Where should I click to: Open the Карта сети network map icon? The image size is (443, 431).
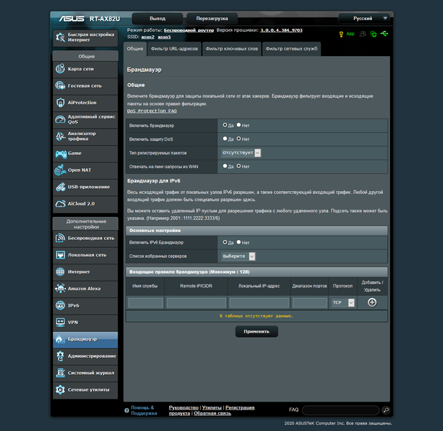click(x=60, y=69)
